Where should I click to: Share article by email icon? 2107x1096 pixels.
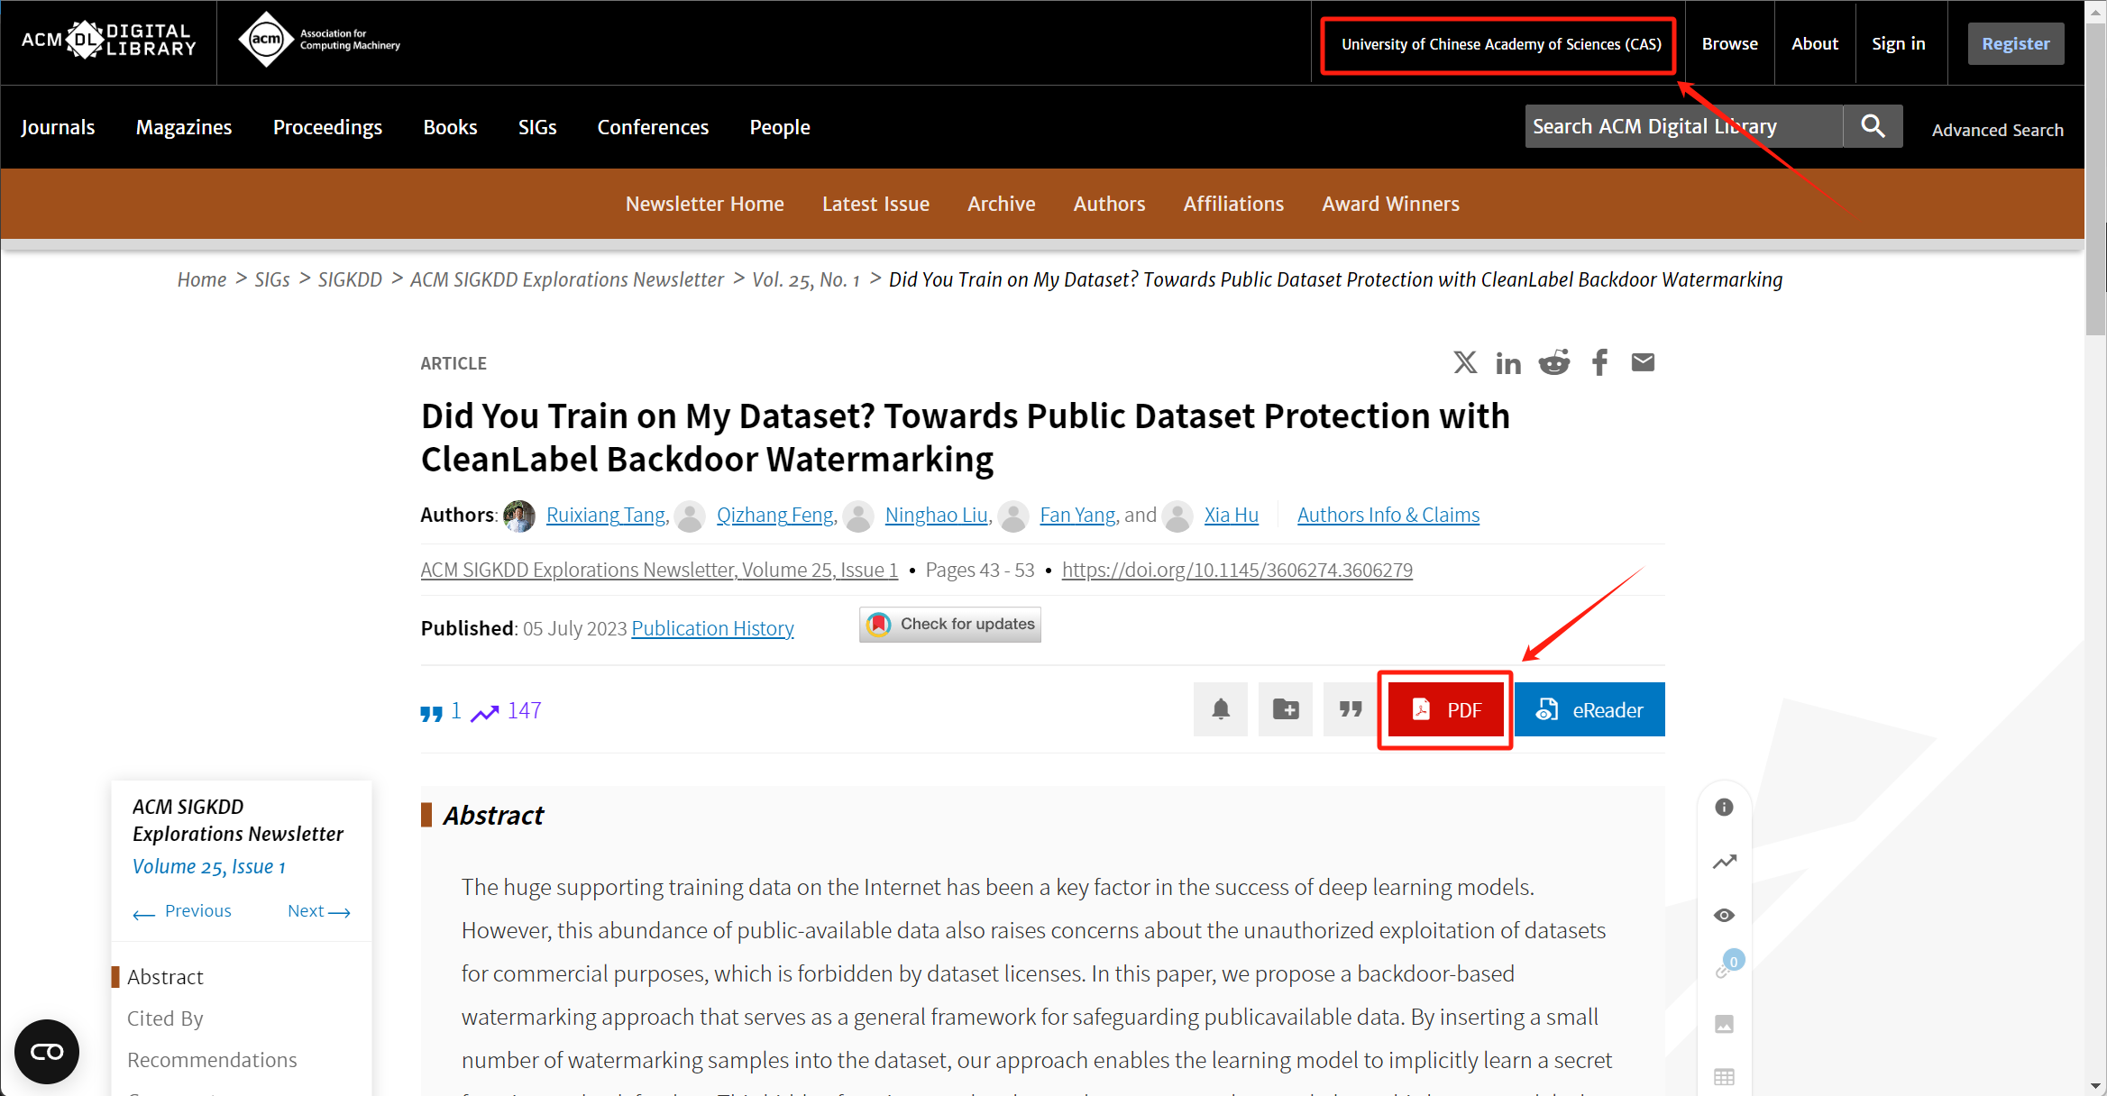1643,362
